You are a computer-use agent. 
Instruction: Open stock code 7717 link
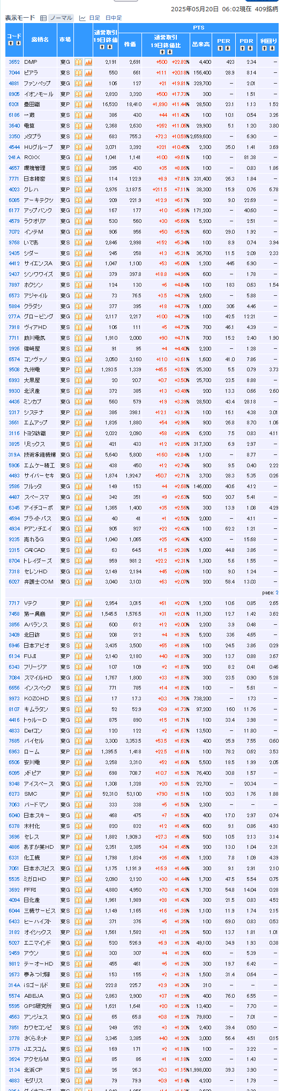point(14,603)
